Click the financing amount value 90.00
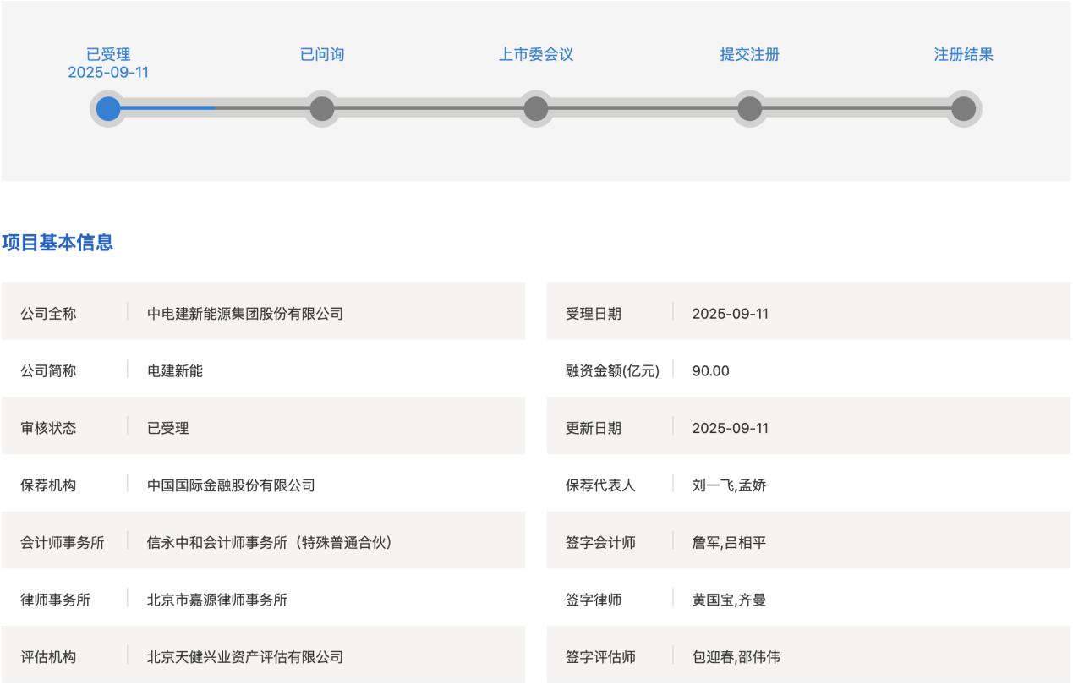The height and width of the screenshot is (685, 1073). (x=711, y=370)
